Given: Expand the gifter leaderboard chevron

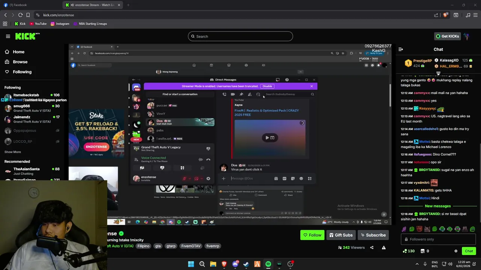Looking at the screenshot, I should pyautogui.click(x=438, y=73).
